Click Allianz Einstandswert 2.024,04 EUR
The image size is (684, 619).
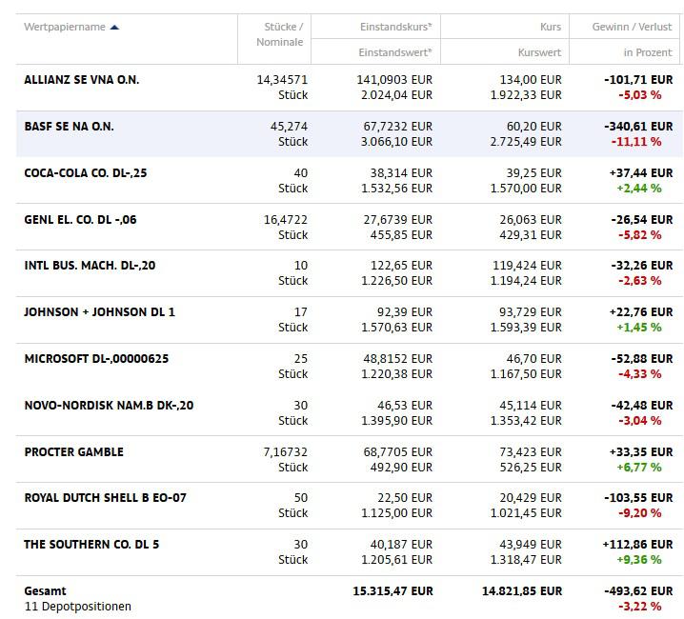pyautogui.click(x=396, y=95)
